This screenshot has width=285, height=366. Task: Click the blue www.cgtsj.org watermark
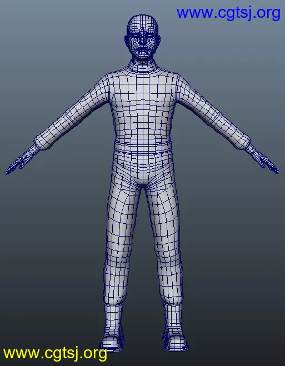point(228,13)
